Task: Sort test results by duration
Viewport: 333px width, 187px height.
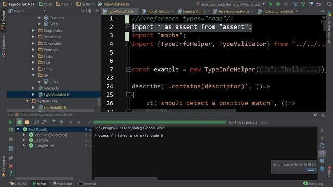Action: [x=44, y=122]
